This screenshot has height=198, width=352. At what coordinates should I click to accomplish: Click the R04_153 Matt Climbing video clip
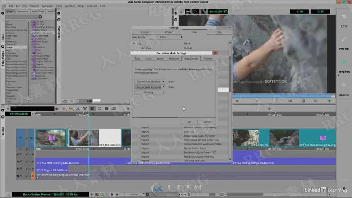[x=95, y=138]
